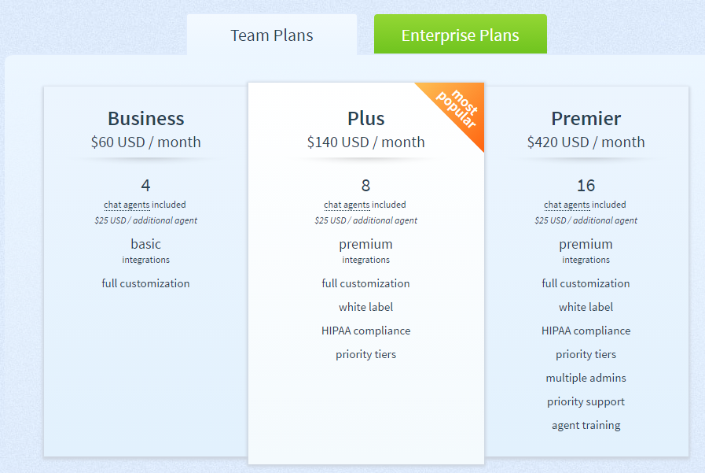Select the Premier plan heading

(586, 118)
